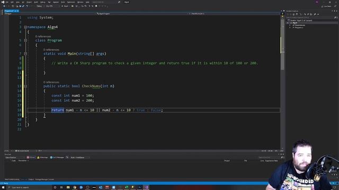The height and width of the screenshot is (190, 339).
Task: Switch to the Output tab
Action: pos(31,179)
